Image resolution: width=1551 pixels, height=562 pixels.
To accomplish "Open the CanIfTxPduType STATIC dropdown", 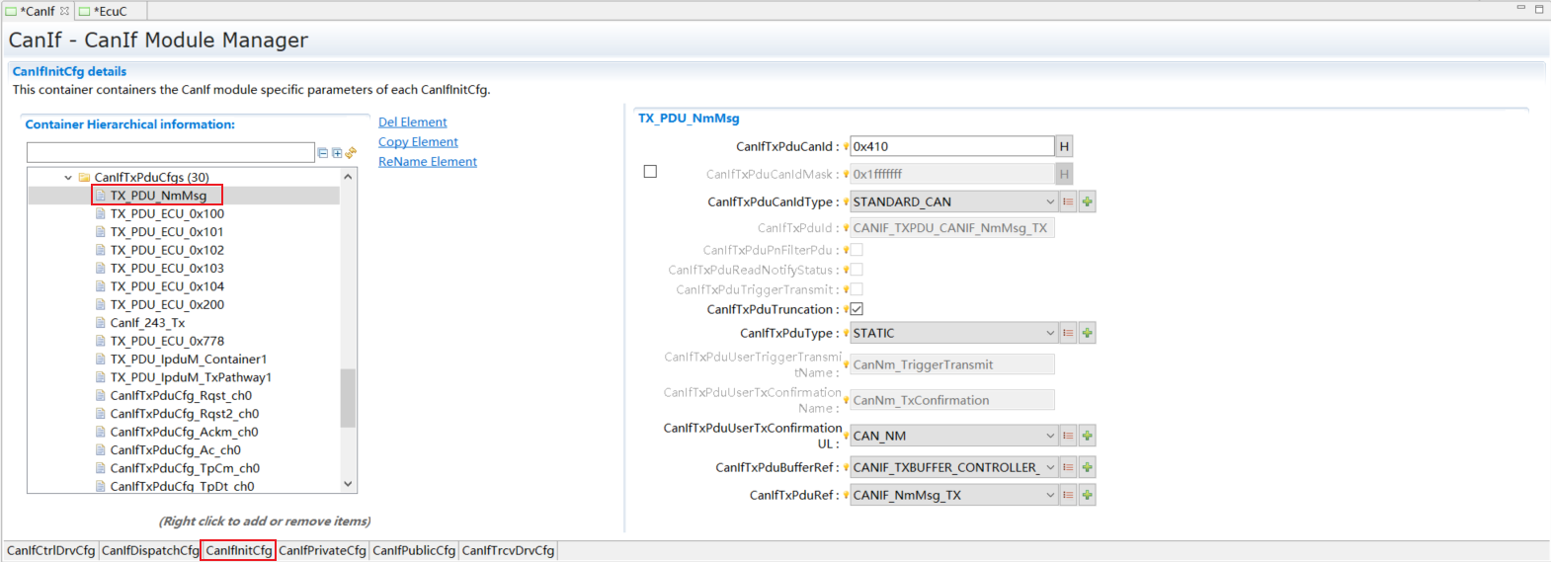I will 953,333.
